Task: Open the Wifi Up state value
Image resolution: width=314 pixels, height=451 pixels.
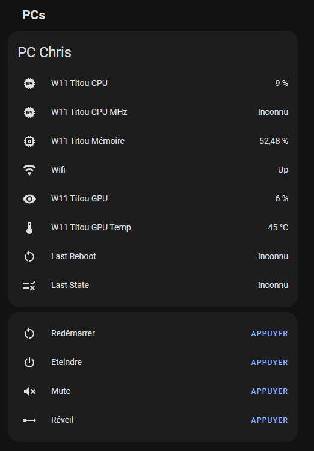Action: (283, 170)
